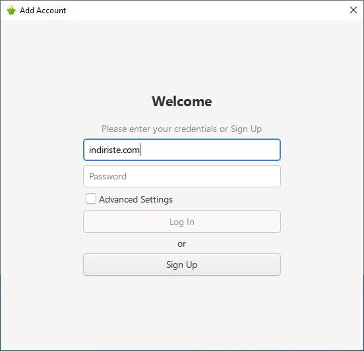Click the Add Account window title
364x351 pixels.
[x=43, y=11]
